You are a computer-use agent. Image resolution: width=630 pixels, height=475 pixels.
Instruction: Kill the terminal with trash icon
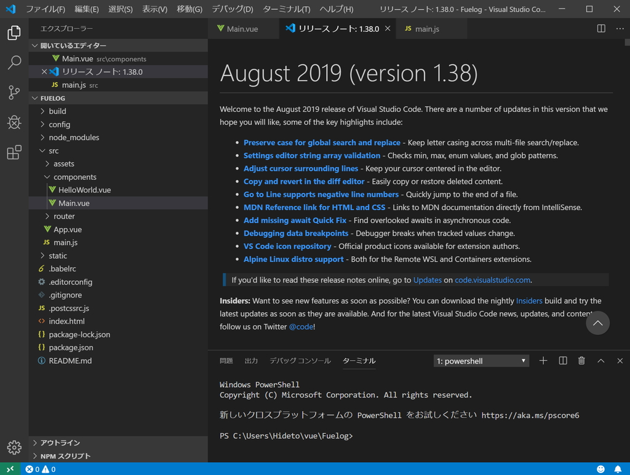pos(581,361)
